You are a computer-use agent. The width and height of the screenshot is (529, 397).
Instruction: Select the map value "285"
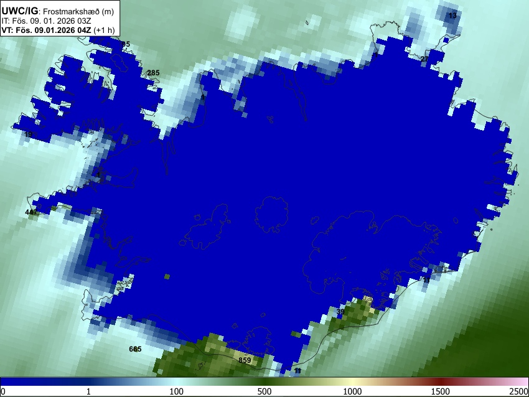(x=154, y=73)
